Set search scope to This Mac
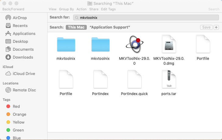The image size is (222, 140). pos(76,27)
